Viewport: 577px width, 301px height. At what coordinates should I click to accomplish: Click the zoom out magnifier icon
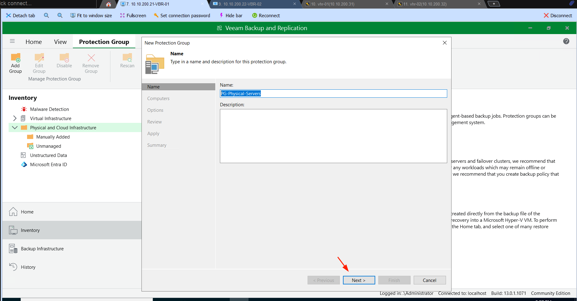pyautogui.click(x=60, y=15)
